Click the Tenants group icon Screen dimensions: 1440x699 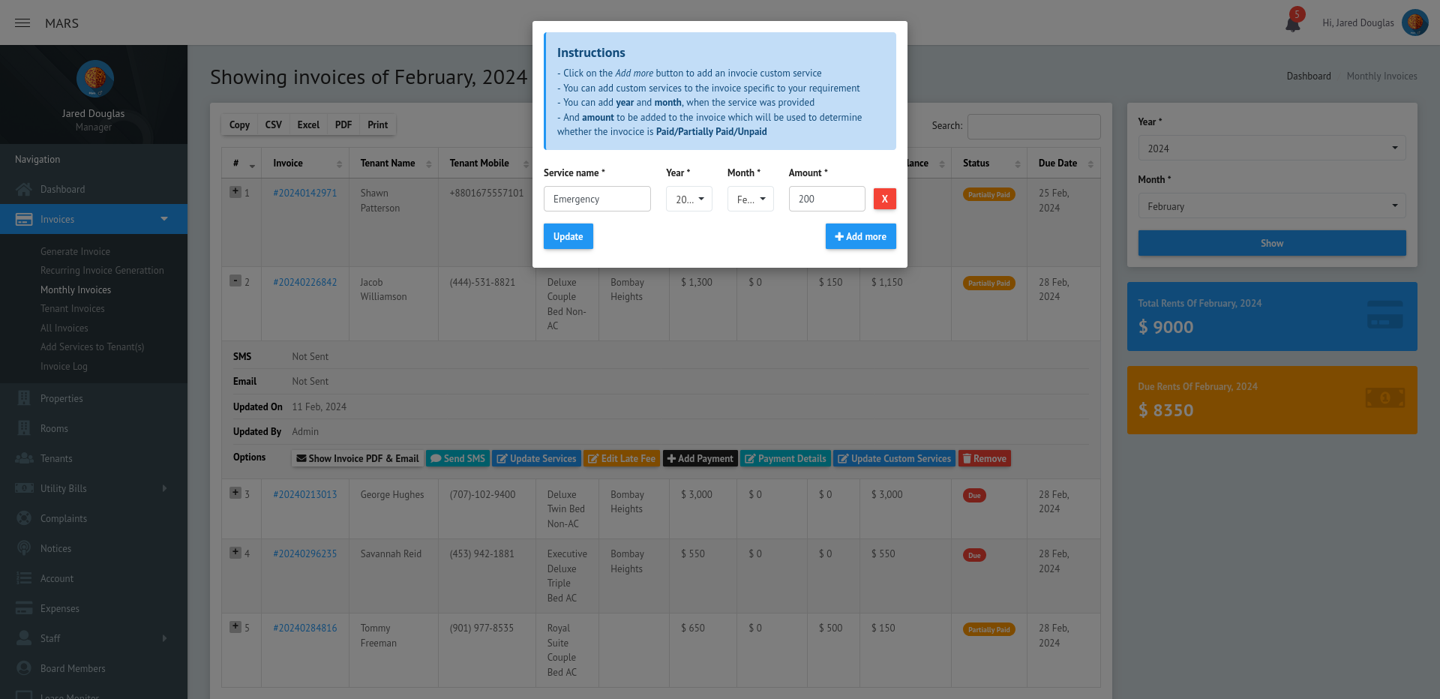click(x=24, y=458)
